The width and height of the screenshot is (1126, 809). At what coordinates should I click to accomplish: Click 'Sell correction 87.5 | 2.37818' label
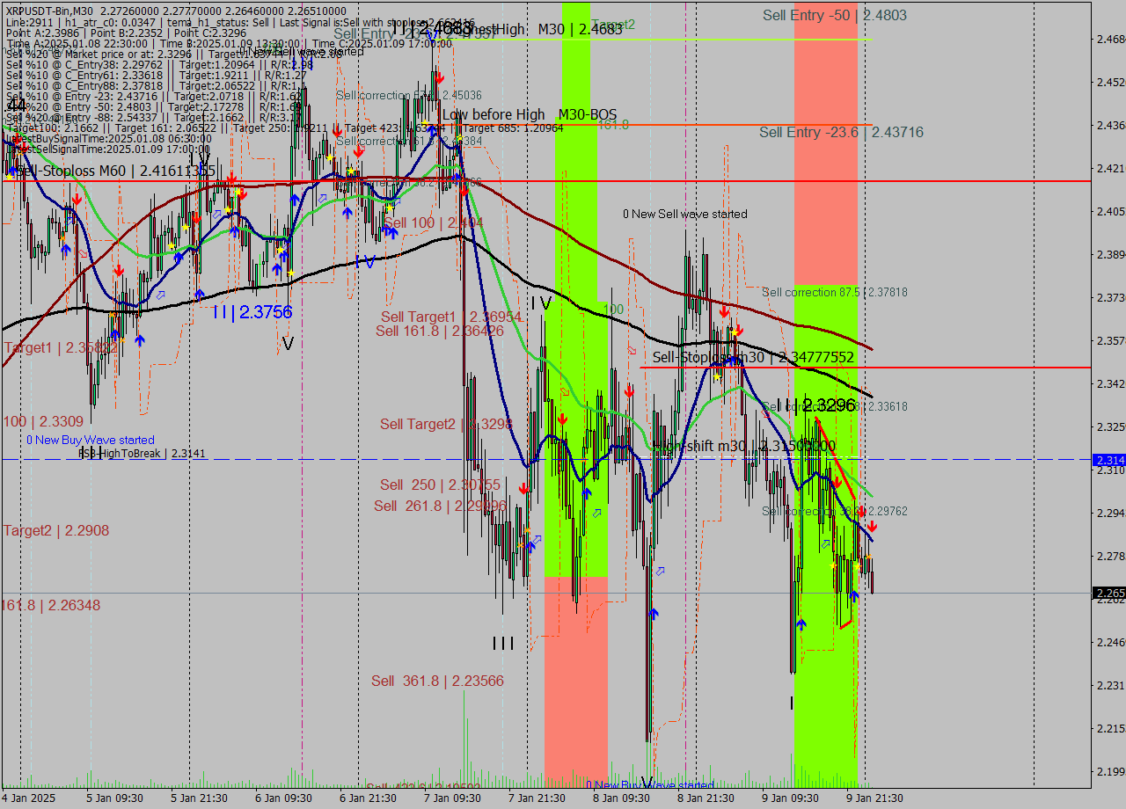click(x=835, y=292)
